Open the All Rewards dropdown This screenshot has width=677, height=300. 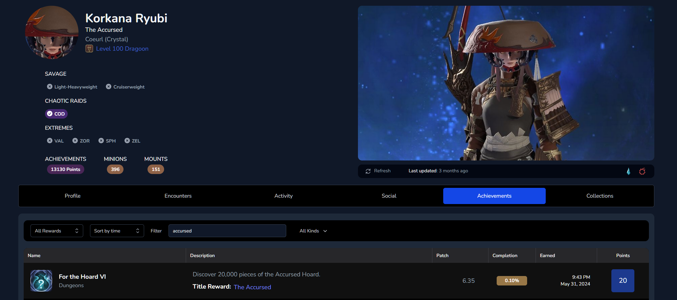(57, 231)
